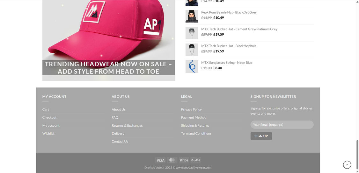Click Peak Pom Beanie Black/Jet Grey thumbnail
This screenshot has width=359, height=173.
(192, 16)
